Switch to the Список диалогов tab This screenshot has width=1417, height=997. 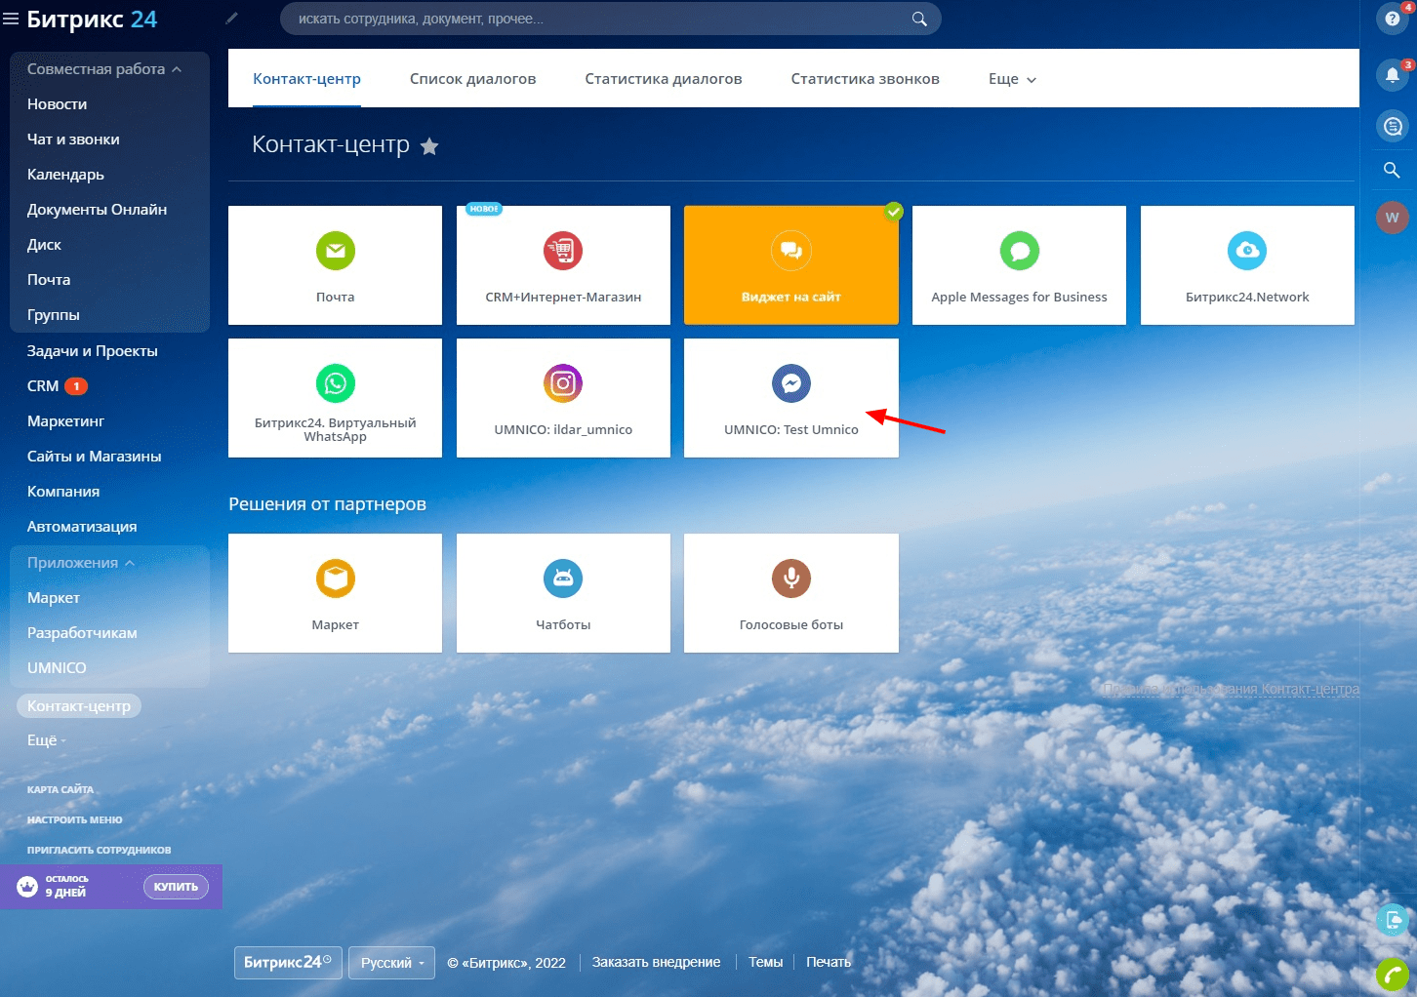click(472, 79)
